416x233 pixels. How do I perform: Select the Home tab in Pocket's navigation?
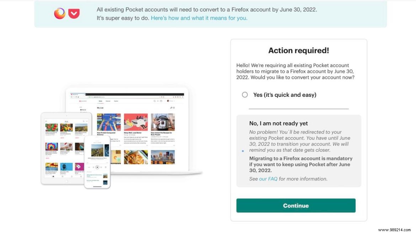100,101
